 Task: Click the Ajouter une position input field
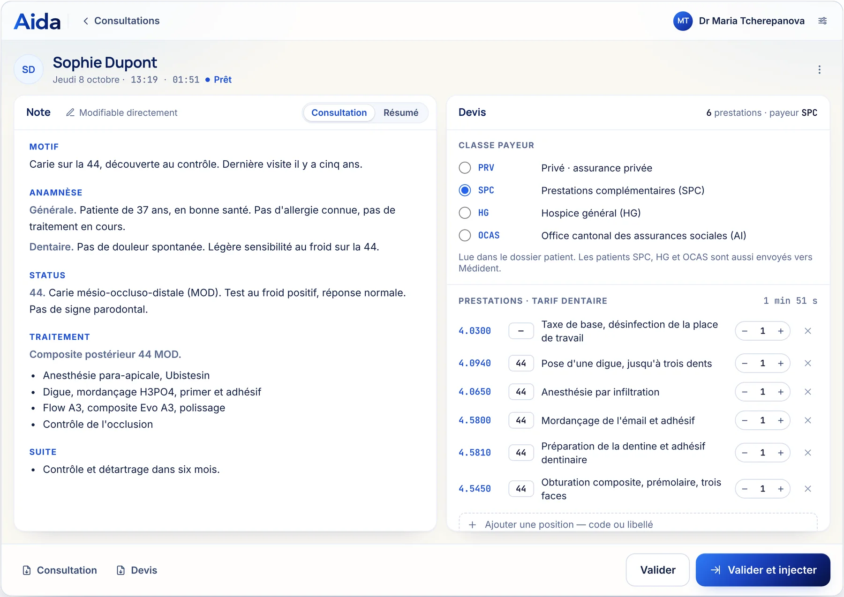(x=638, y=523)
